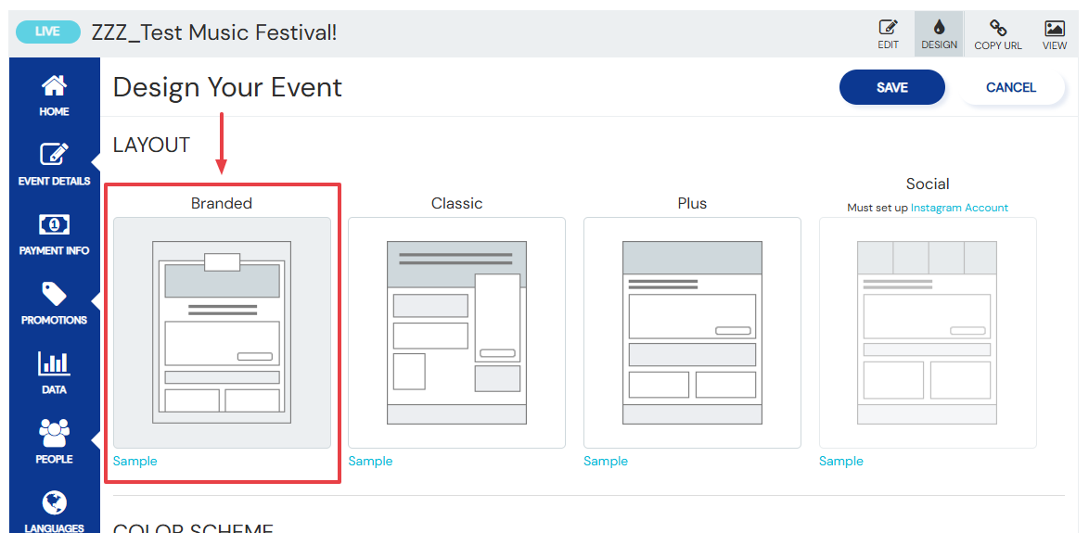Screen dimensions: 1089x533
Task: Follow the Instagram Account link
Action: [x=959, y=208]
